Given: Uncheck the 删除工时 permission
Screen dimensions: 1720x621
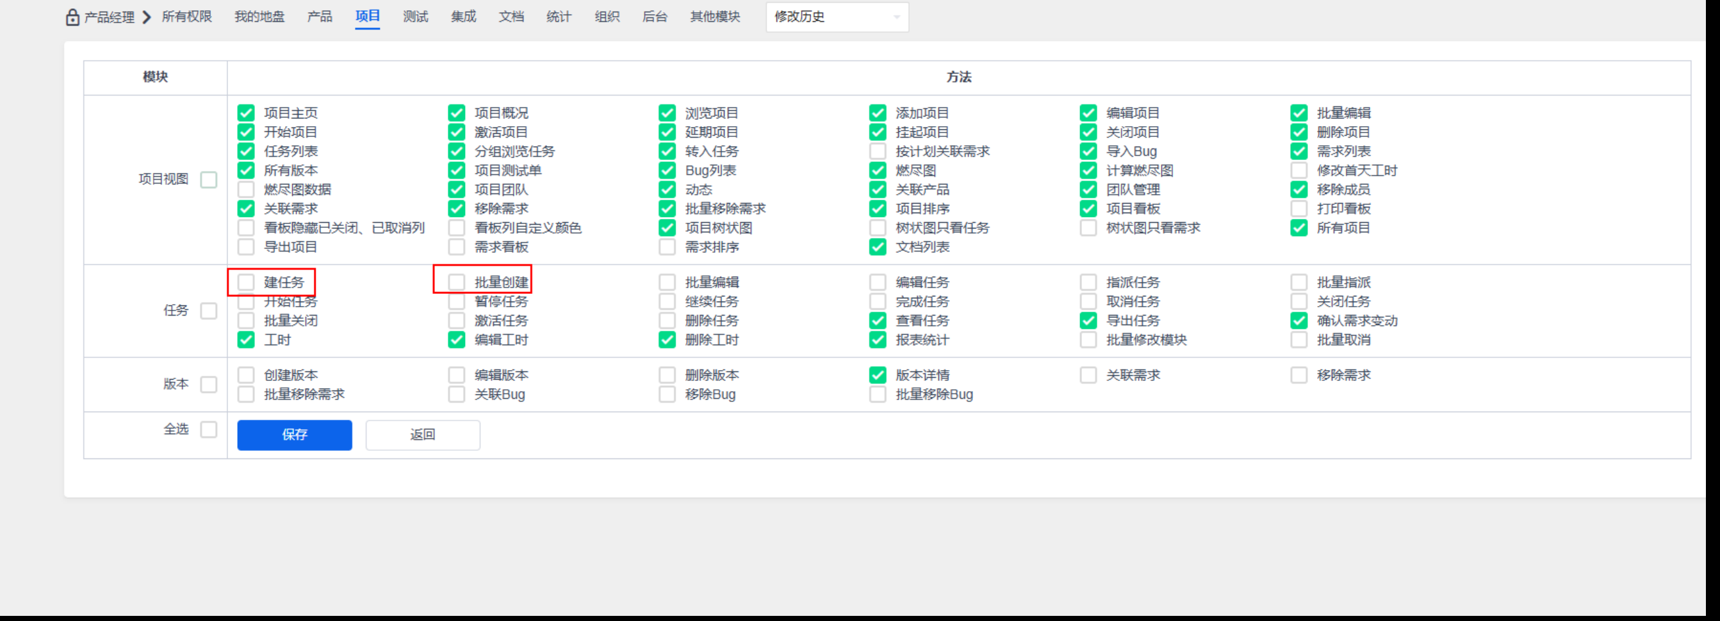Looking at the screenshot, I should [667, 339].
